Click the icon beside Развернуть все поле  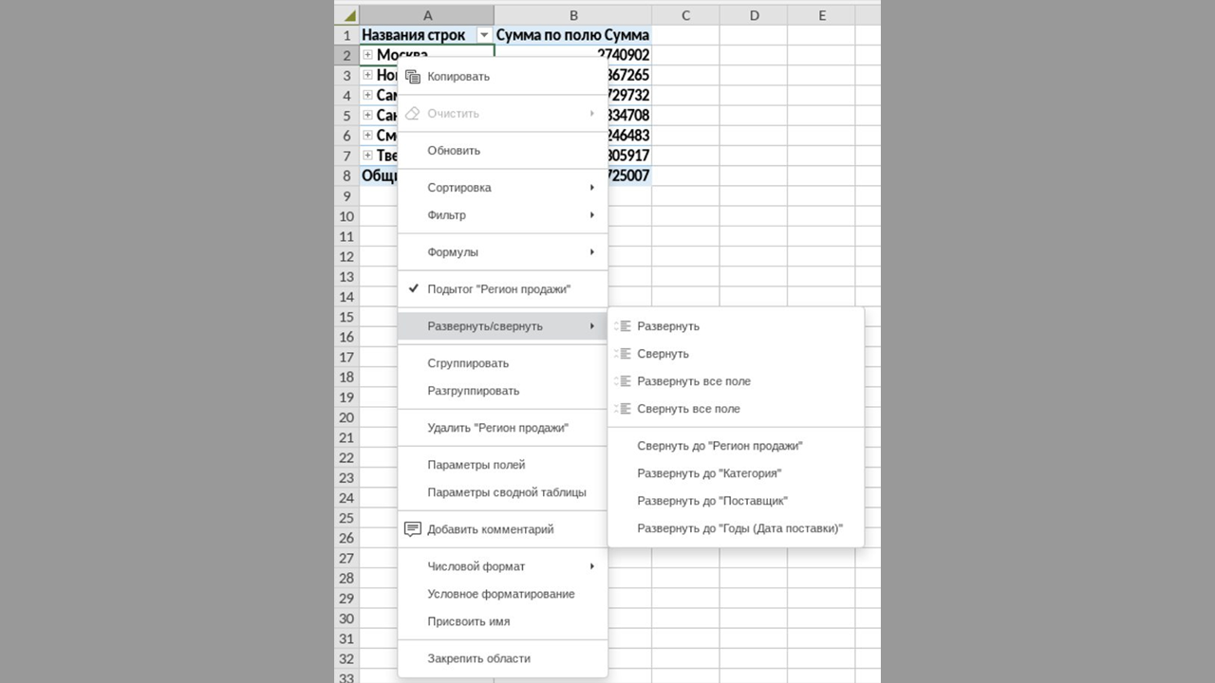click(623, 381)
